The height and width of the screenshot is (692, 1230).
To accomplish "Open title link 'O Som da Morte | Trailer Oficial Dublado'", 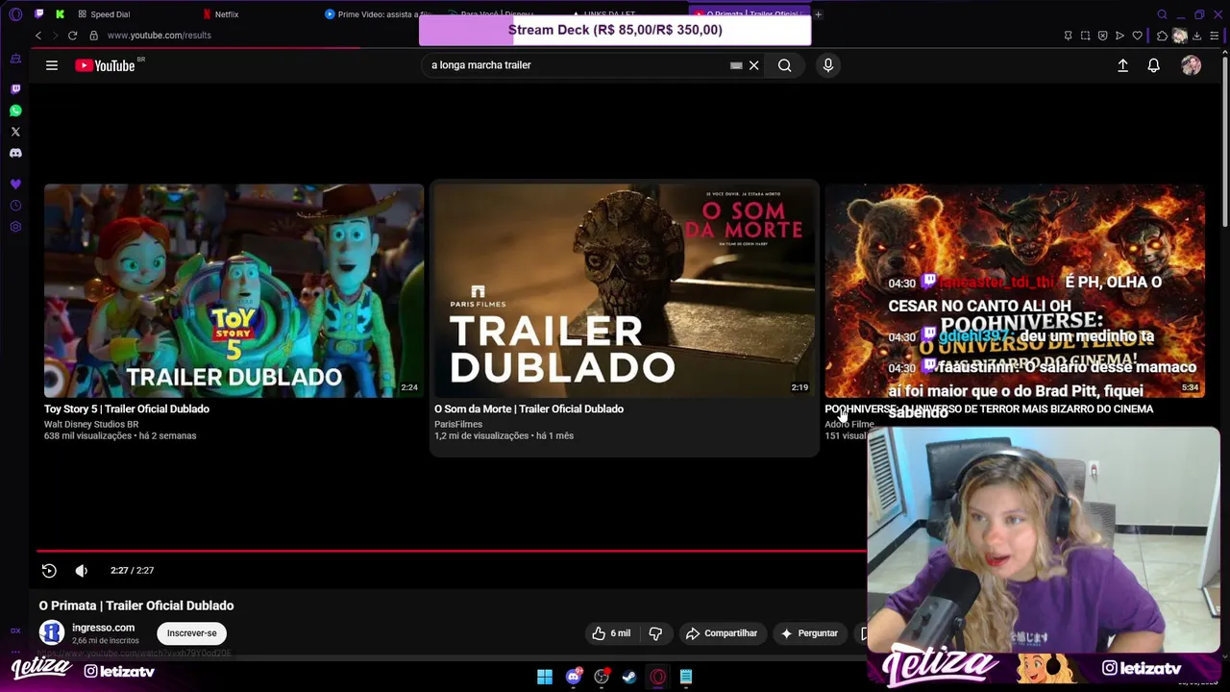I will [529, 408].
